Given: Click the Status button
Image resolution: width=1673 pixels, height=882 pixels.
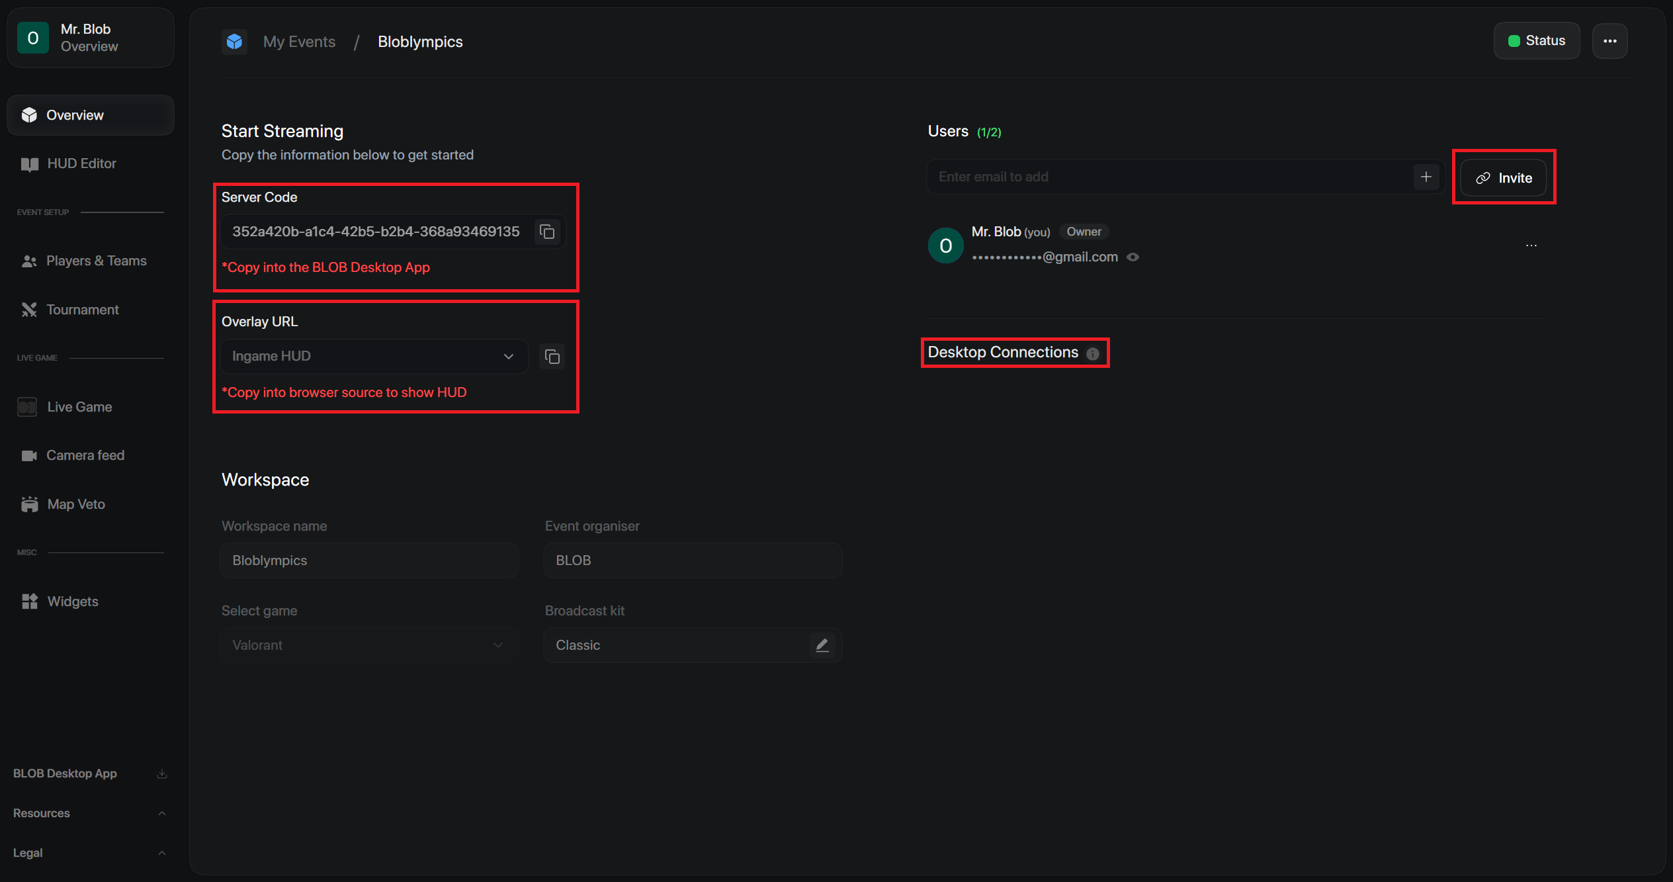Looking at the screenshot, I should click(1536, 41).
